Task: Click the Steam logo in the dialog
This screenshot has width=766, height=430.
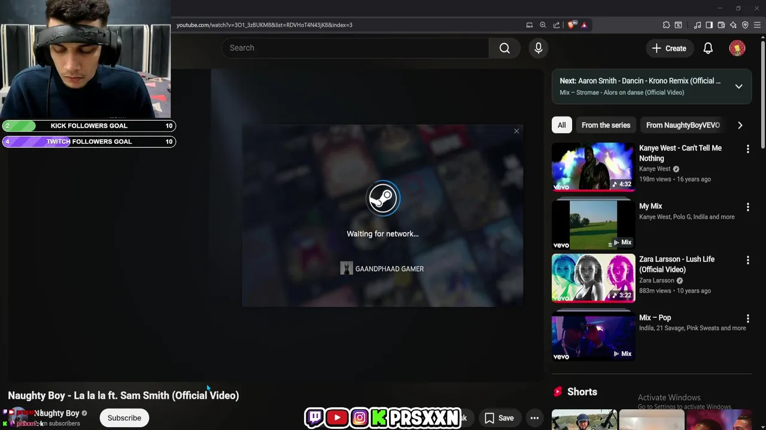Action: pyautogui.click(x=382, y=198)
